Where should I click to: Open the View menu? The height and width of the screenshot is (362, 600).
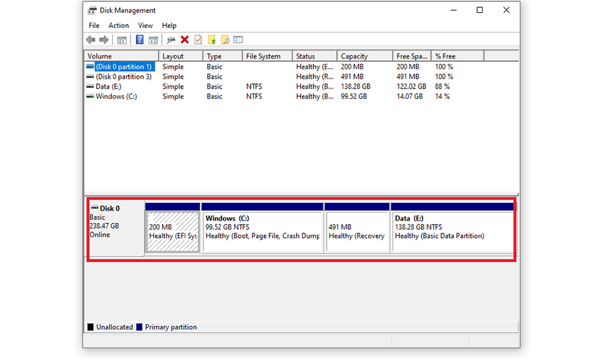[145, 25]
